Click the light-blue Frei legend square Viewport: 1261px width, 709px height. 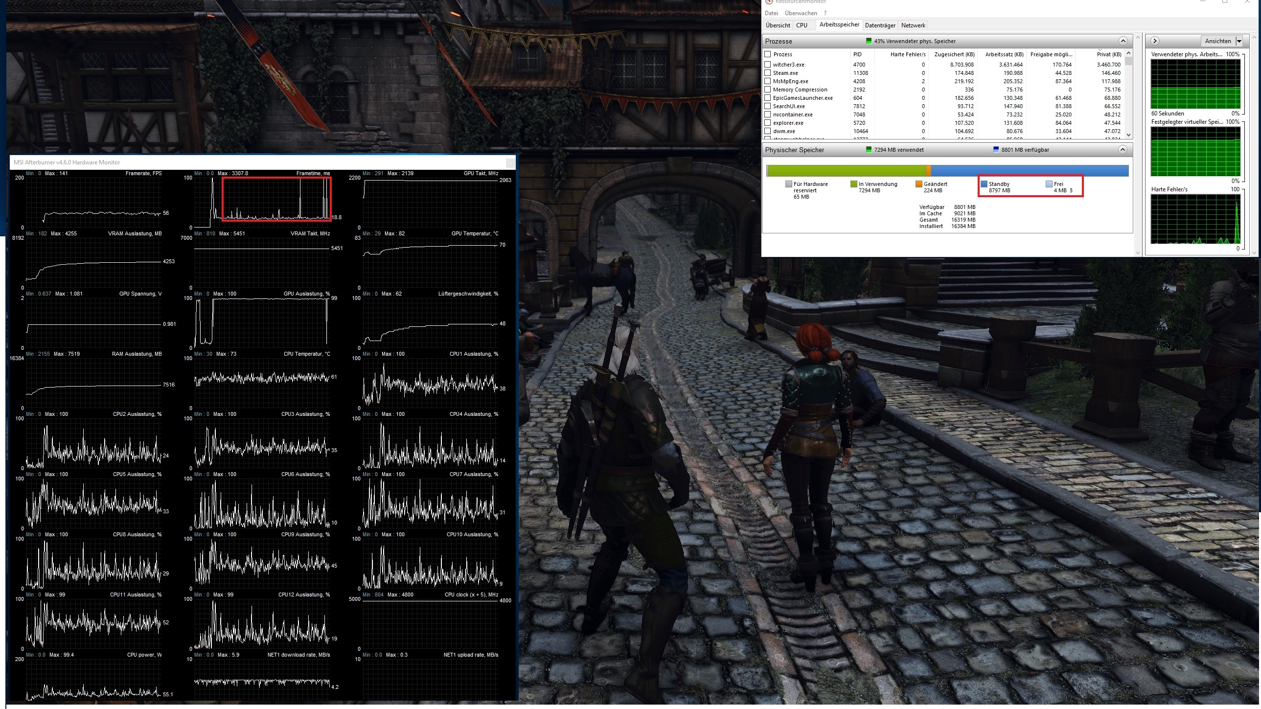[x=1049, y=184]
